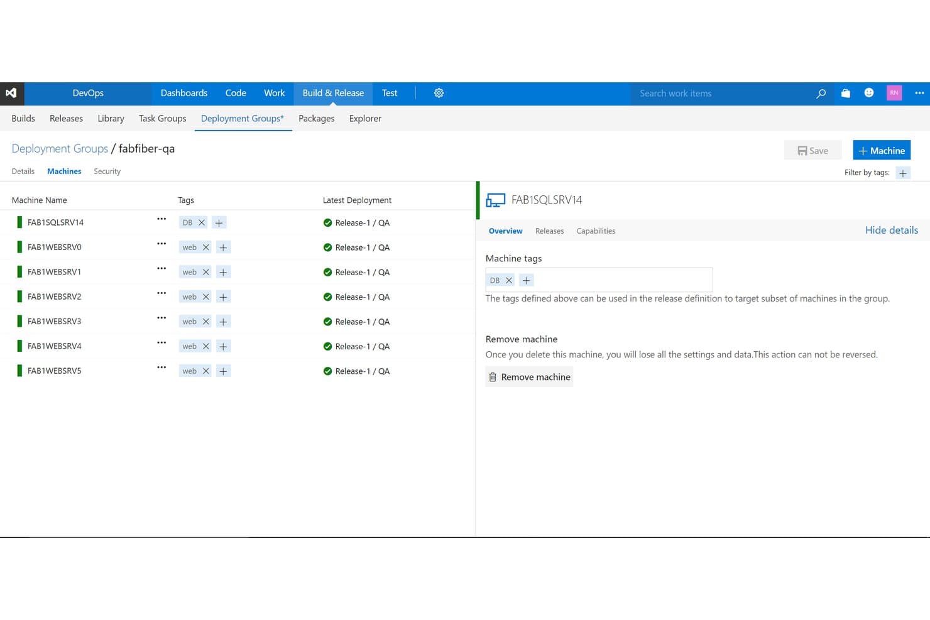Screen dimensions: 930x620
Task: Click the search magnifier icon
Action: (821, 94)
